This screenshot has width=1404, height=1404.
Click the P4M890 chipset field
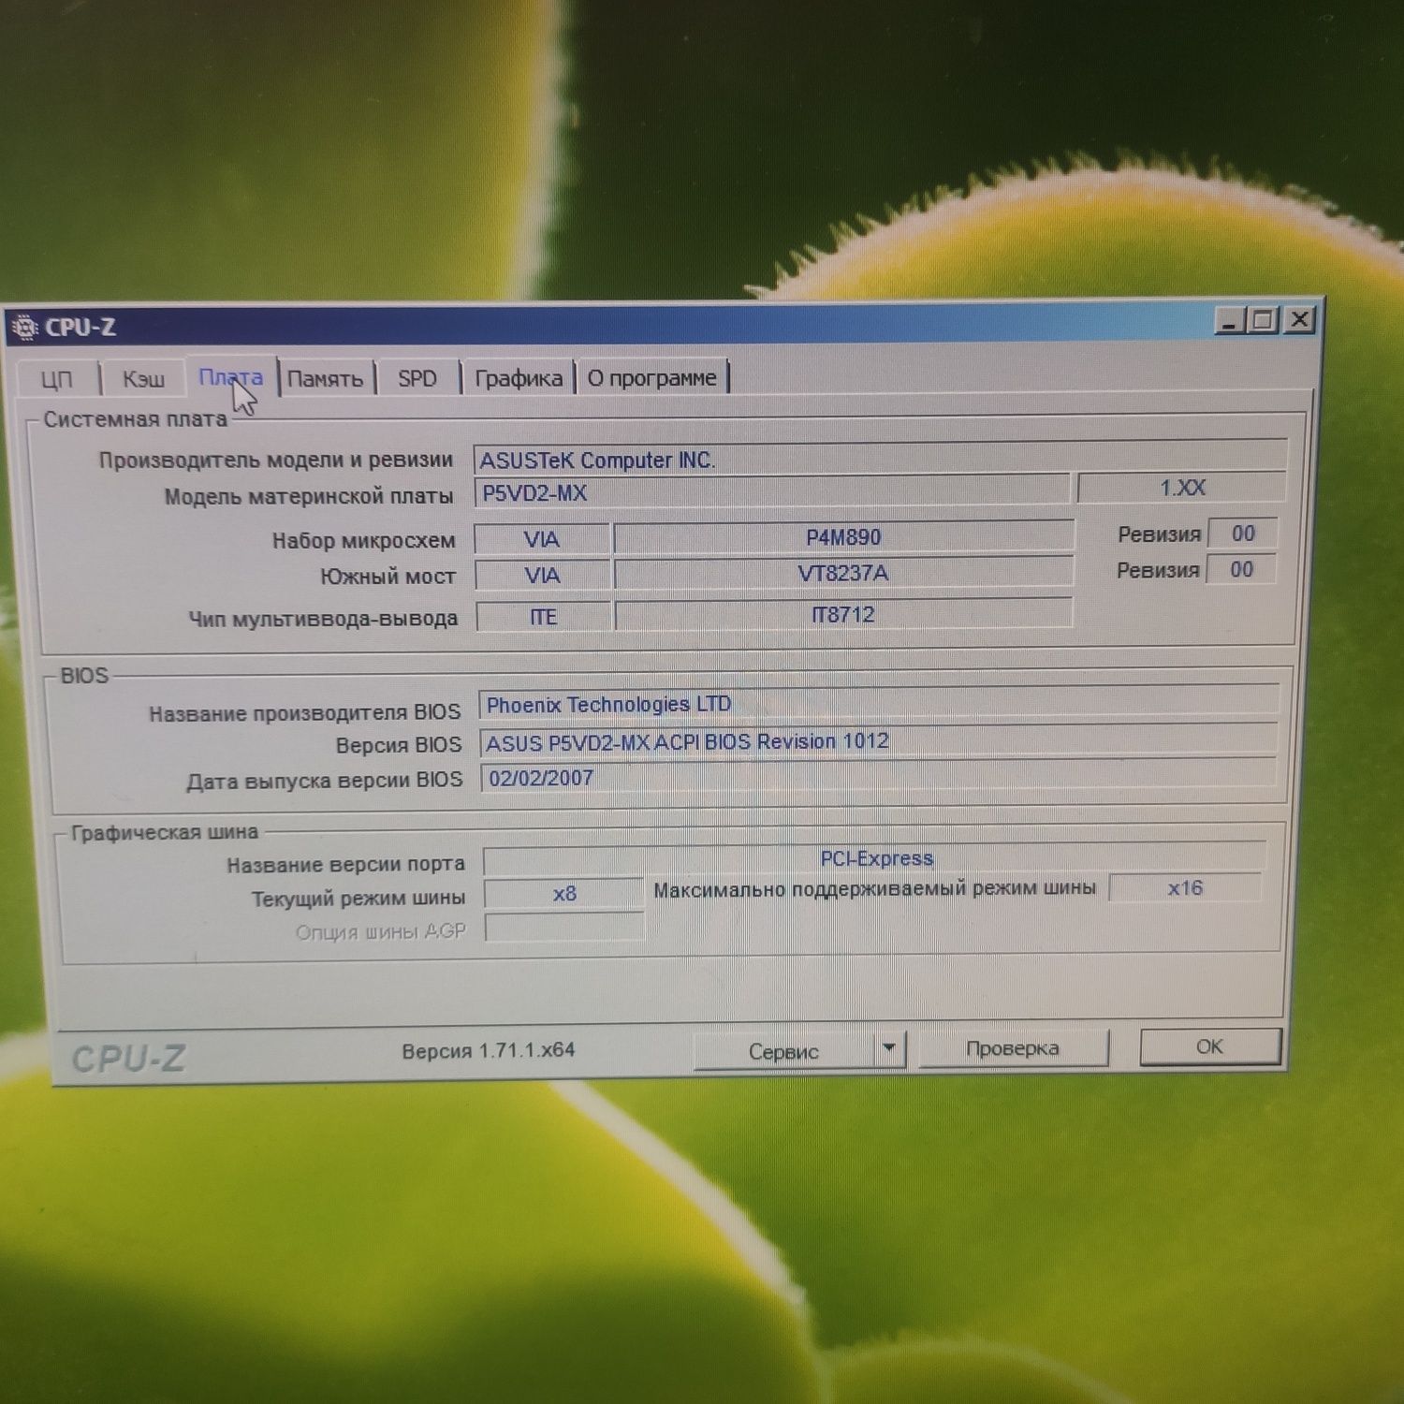843,537
